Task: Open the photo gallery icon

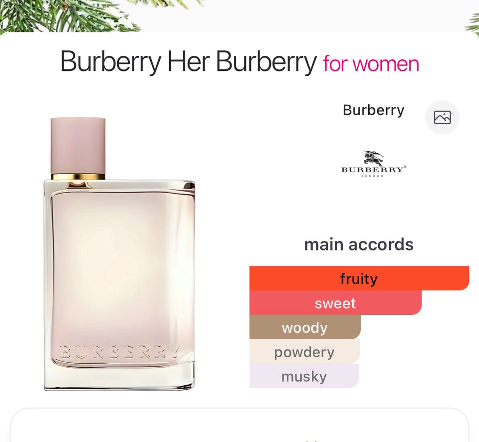Action: (x=442, y=117)
